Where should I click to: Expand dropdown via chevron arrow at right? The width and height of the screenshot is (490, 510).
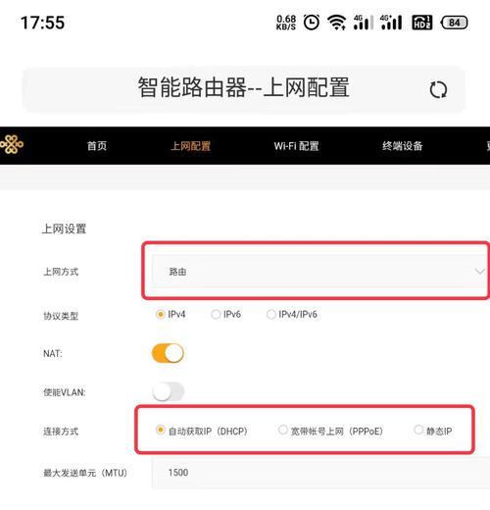[480, 272]
